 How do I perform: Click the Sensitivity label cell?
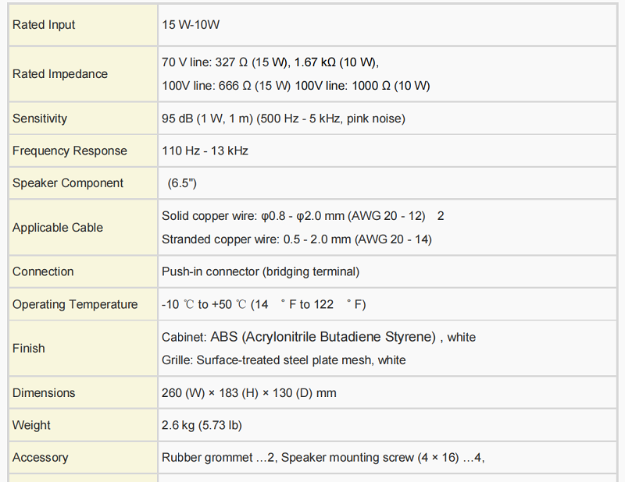coord(40,119)
